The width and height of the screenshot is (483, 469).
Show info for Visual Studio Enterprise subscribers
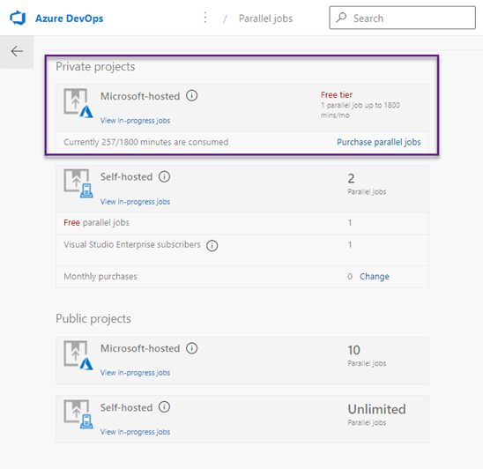212,246
